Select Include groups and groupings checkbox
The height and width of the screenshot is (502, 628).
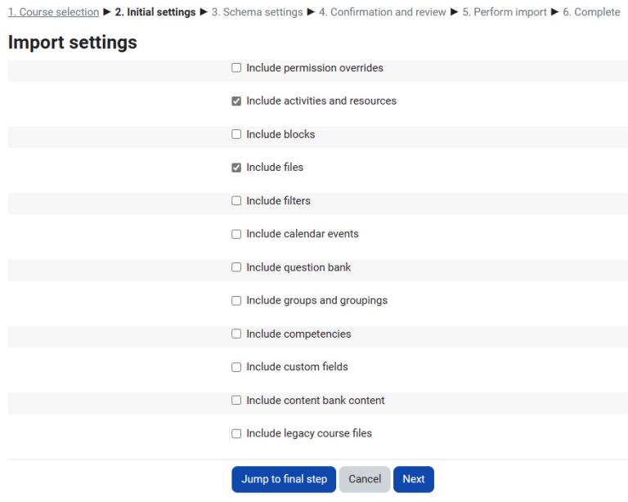236,301
